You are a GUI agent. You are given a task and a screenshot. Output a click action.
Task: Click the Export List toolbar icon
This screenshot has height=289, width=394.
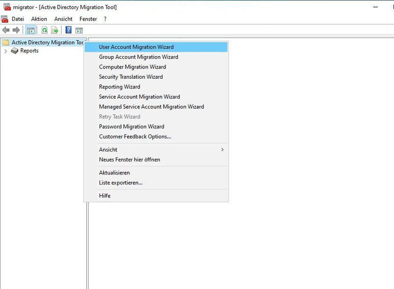pos(55,30)
